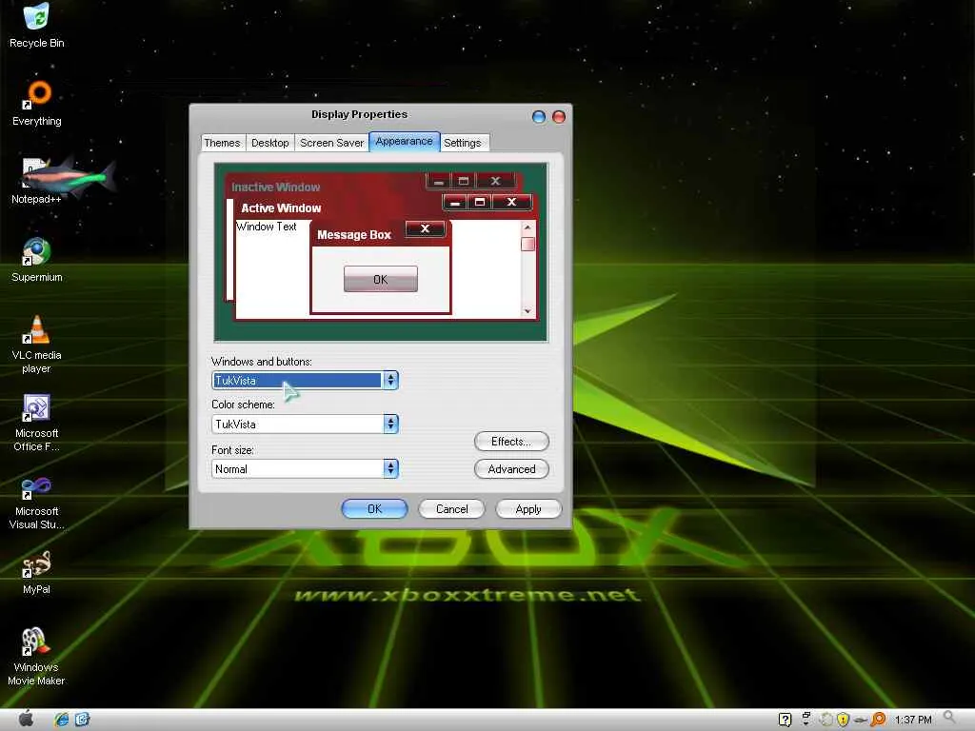This screenshot has width=975, height=731.
Task: Click the Show Desktop quick launch icon
Action: [82, 720]
